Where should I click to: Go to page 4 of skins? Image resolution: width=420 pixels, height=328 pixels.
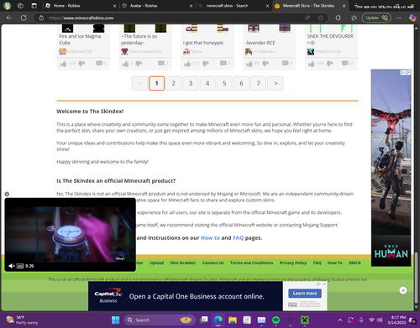click(207, 83)
